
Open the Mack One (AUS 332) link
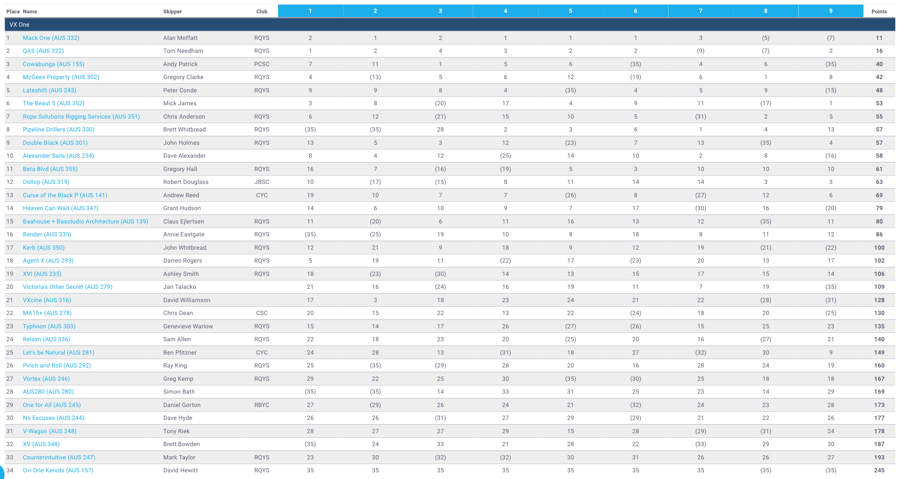tap(51, 38)
